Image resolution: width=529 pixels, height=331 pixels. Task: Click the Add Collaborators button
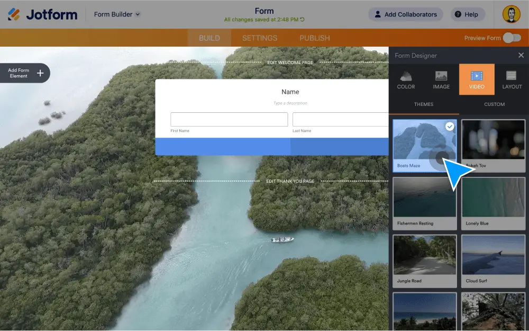[x=405, y=14]
